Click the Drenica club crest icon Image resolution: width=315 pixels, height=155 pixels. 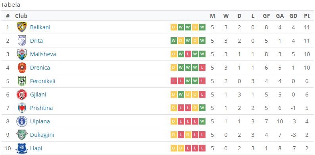[22, 68]
